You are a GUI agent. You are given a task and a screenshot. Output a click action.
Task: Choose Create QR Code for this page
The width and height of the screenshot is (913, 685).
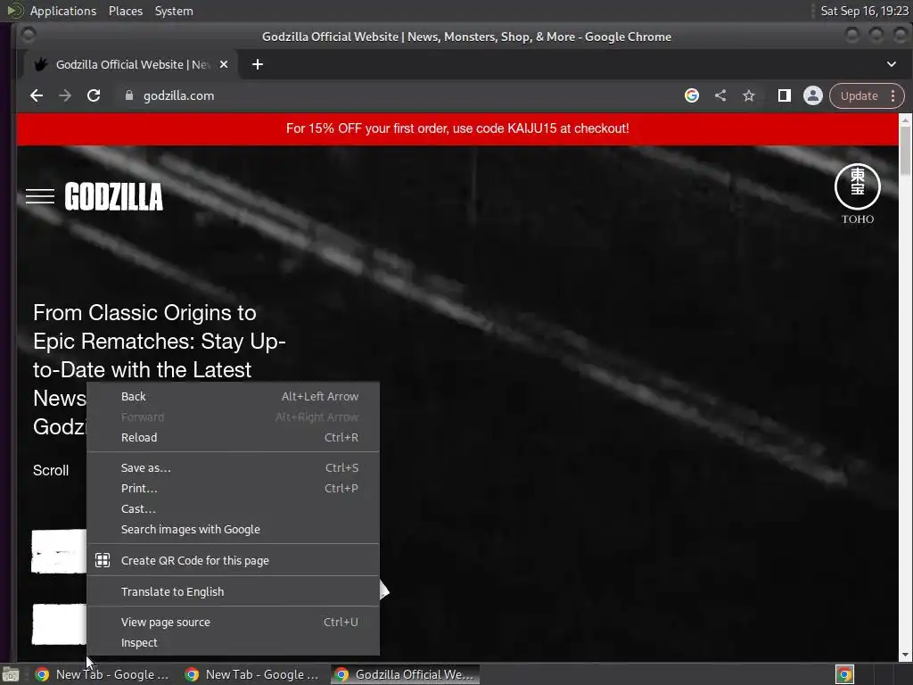(x=233, y=560)
